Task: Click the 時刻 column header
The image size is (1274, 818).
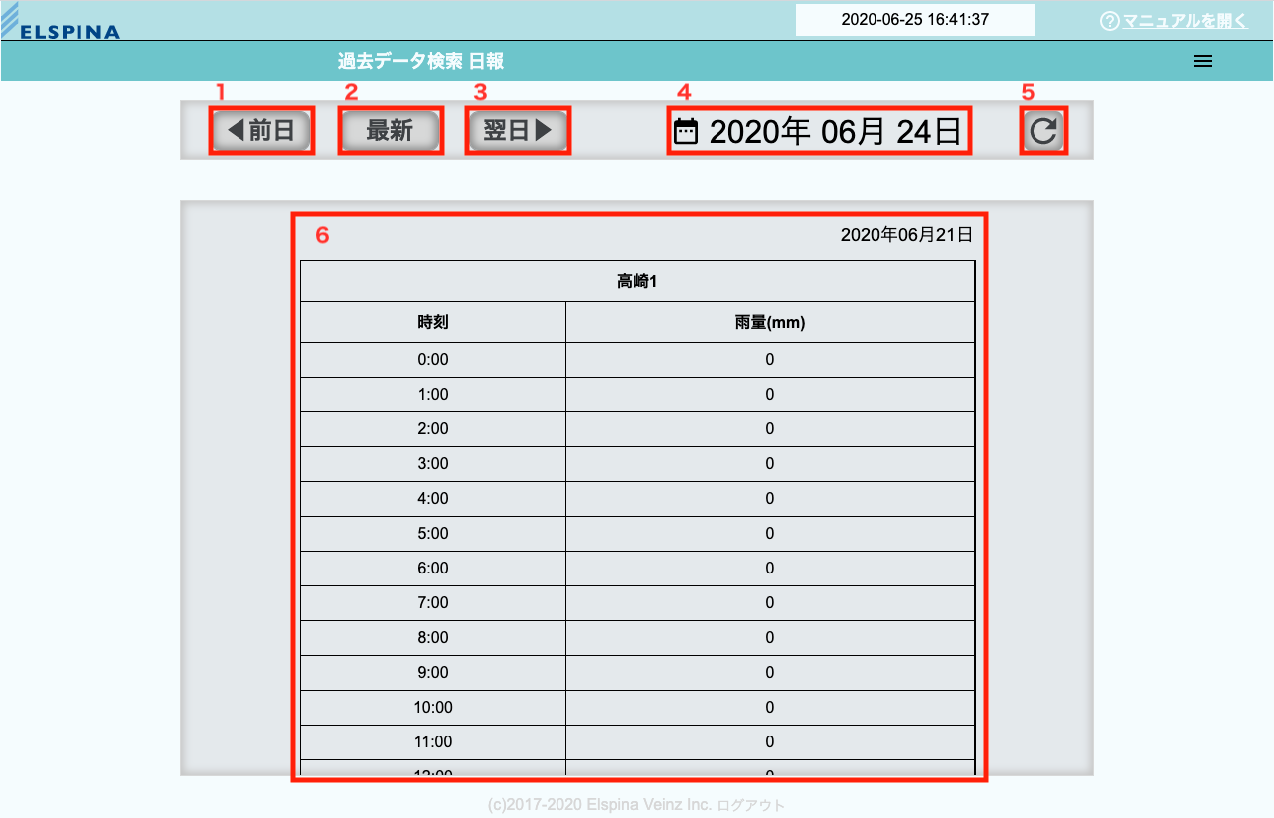Action: (433, 322)
